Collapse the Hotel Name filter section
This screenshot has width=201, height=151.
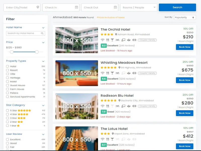pyautogui.click(x=43, y=28)
